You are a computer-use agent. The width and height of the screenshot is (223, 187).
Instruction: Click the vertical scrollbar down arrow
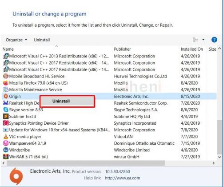click(x=219, y=157)
